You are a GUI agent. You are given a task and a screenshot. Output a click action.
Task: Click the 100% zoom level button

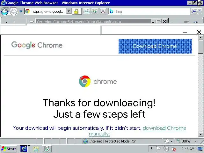[x=184, y=141]
